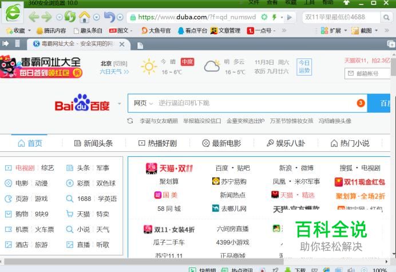Click the browser back arrow
The image size is (396, 272).
click(34, 17)
